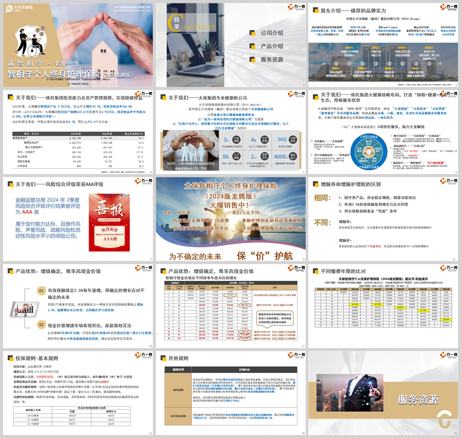Click the subtitle 智相守现金价值在不同保单年度对应的增长

point(201,278)
